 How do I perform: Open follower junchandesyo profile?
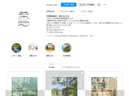click(73, 36)
